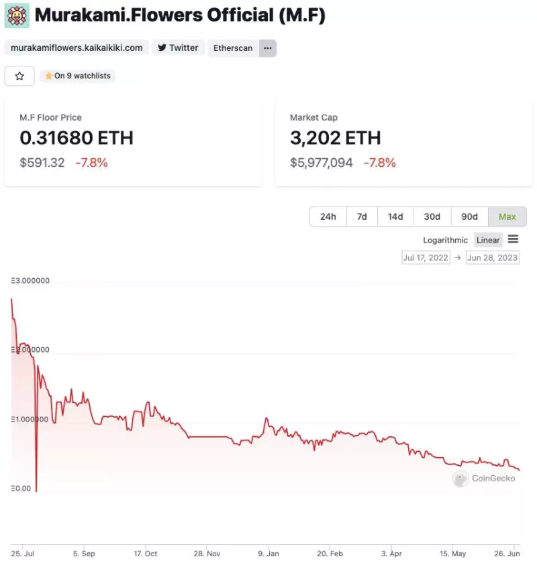The height and width of the screenshot is (565, 537).
Task: Select the 14d time range
Action: click(x=395, y=216)
